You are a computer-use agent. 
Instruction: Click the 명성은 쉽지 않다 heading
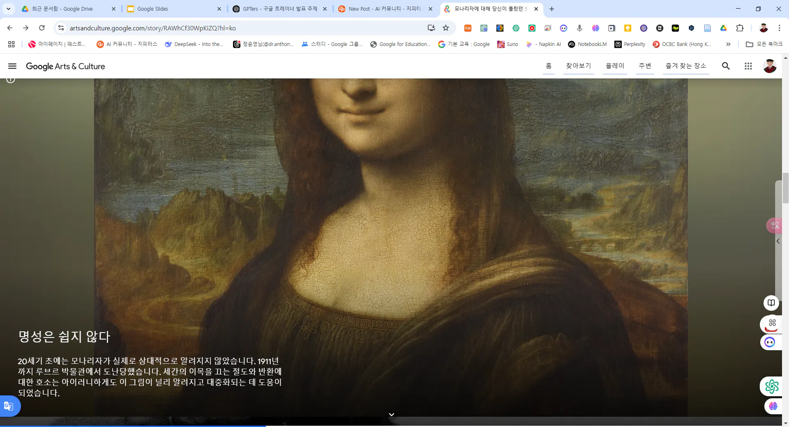click(64, 337)
